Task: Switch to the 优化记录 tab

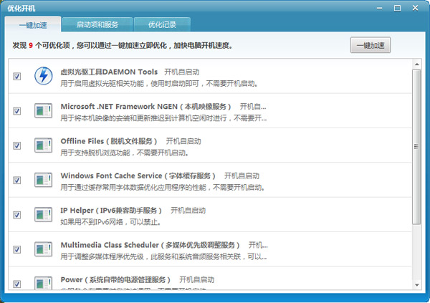Action: tap(162, 25)
